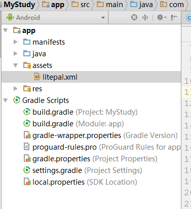Click the litepal.xml file icon
This screenshot has width=191, height=209.
(37, 77)
